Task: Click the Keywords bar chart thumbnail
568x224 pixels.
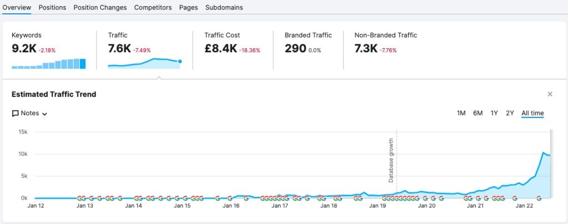Action: tap(49, 64)
